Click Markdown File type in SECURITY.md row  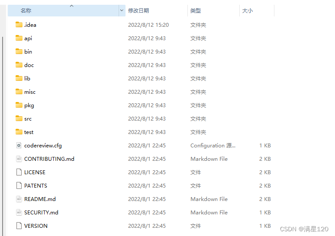coord(209,213)
